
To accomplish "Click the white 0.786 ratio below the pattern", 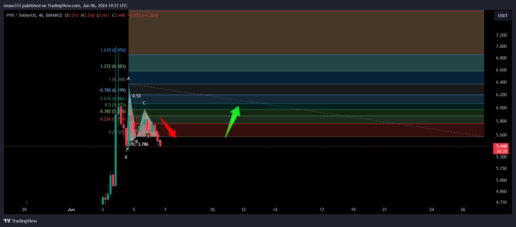I will (x=143, y=144).
